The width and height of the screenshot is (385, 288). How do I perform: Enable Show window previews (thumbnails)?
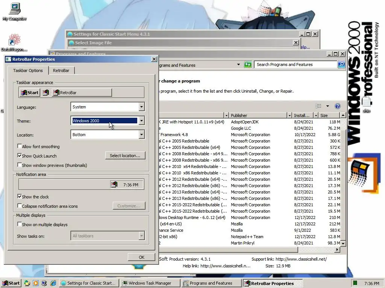tap(20, 165)
